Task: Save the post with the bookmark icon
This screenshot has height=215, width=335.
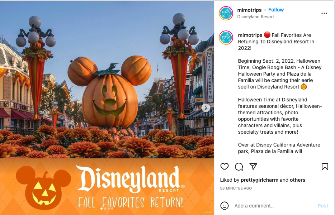Action: 325,167
